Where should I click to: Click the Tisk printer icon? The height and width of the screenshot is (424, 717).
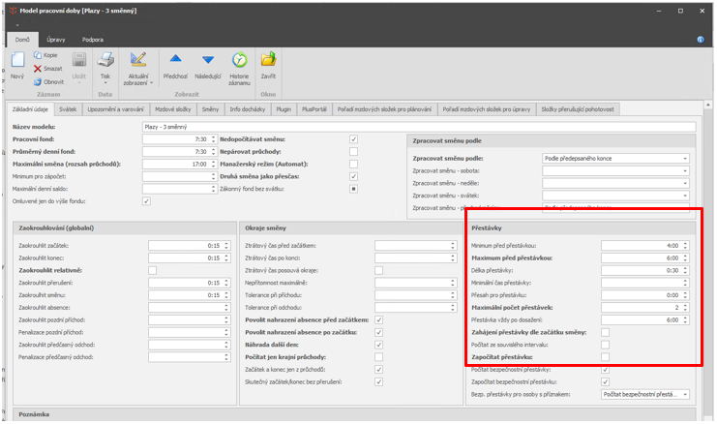click(105, 60)
